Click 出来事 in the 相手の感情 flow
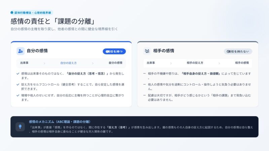269x151 pixels. (x=151, y=63)
